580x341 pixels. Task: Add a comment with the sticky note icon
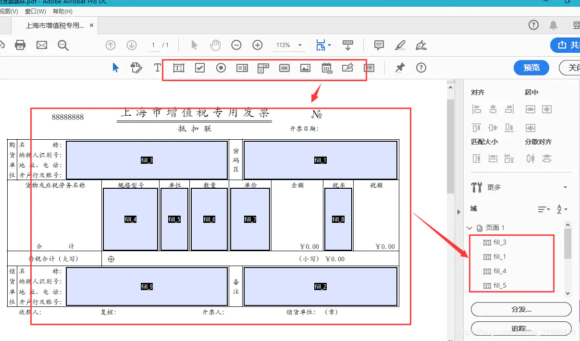(379, 45)
